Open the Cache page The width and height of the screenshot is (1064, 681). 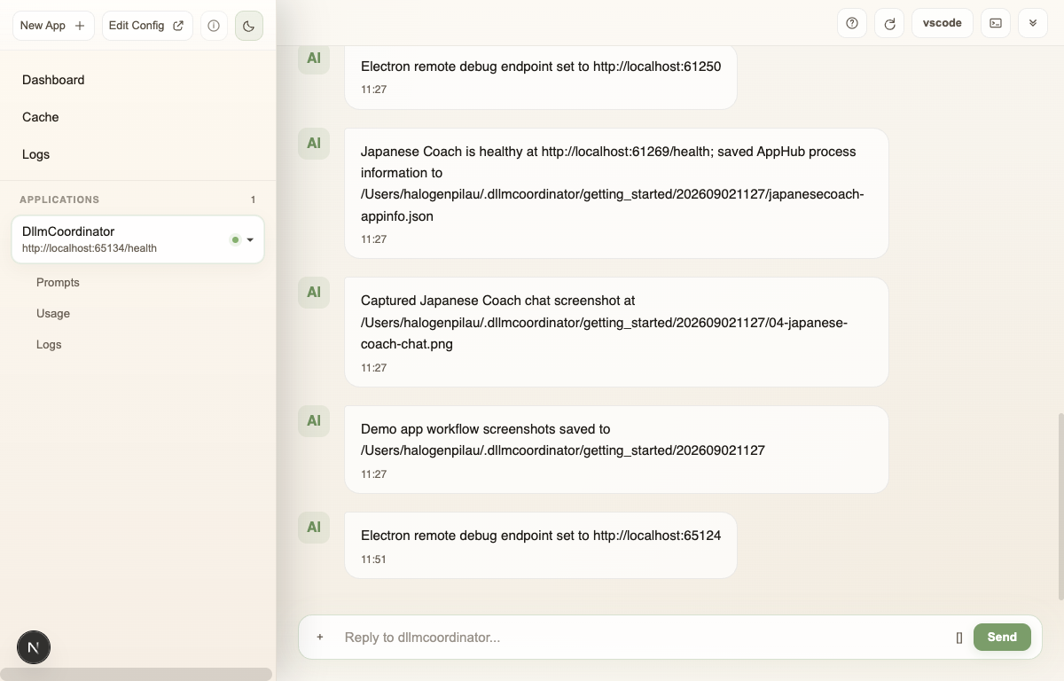pyautogui.click(x=41, y=117)
